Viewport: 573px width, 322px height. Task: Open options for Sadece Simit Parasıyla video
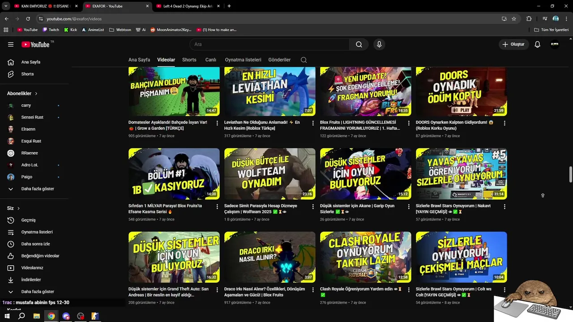coord(313,207)
